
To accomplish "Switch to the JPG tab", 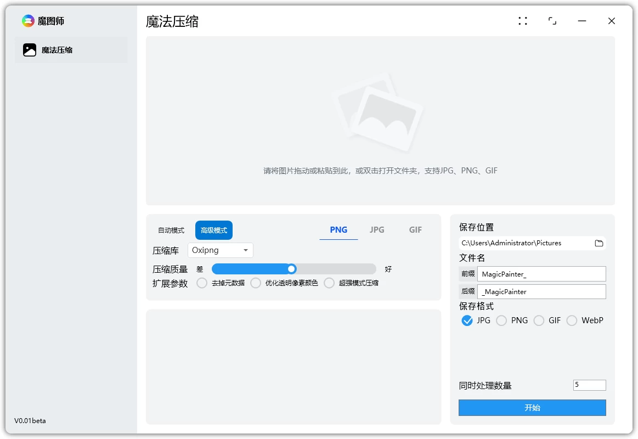I will (377, 230).
